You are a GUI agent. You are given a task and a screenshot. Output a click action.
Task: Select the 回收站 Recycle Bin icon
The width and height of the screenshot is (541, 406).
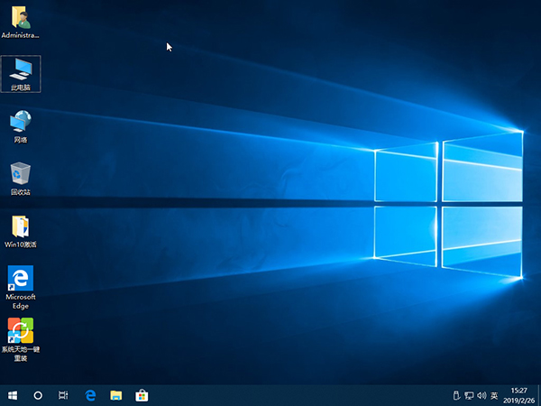21,179
